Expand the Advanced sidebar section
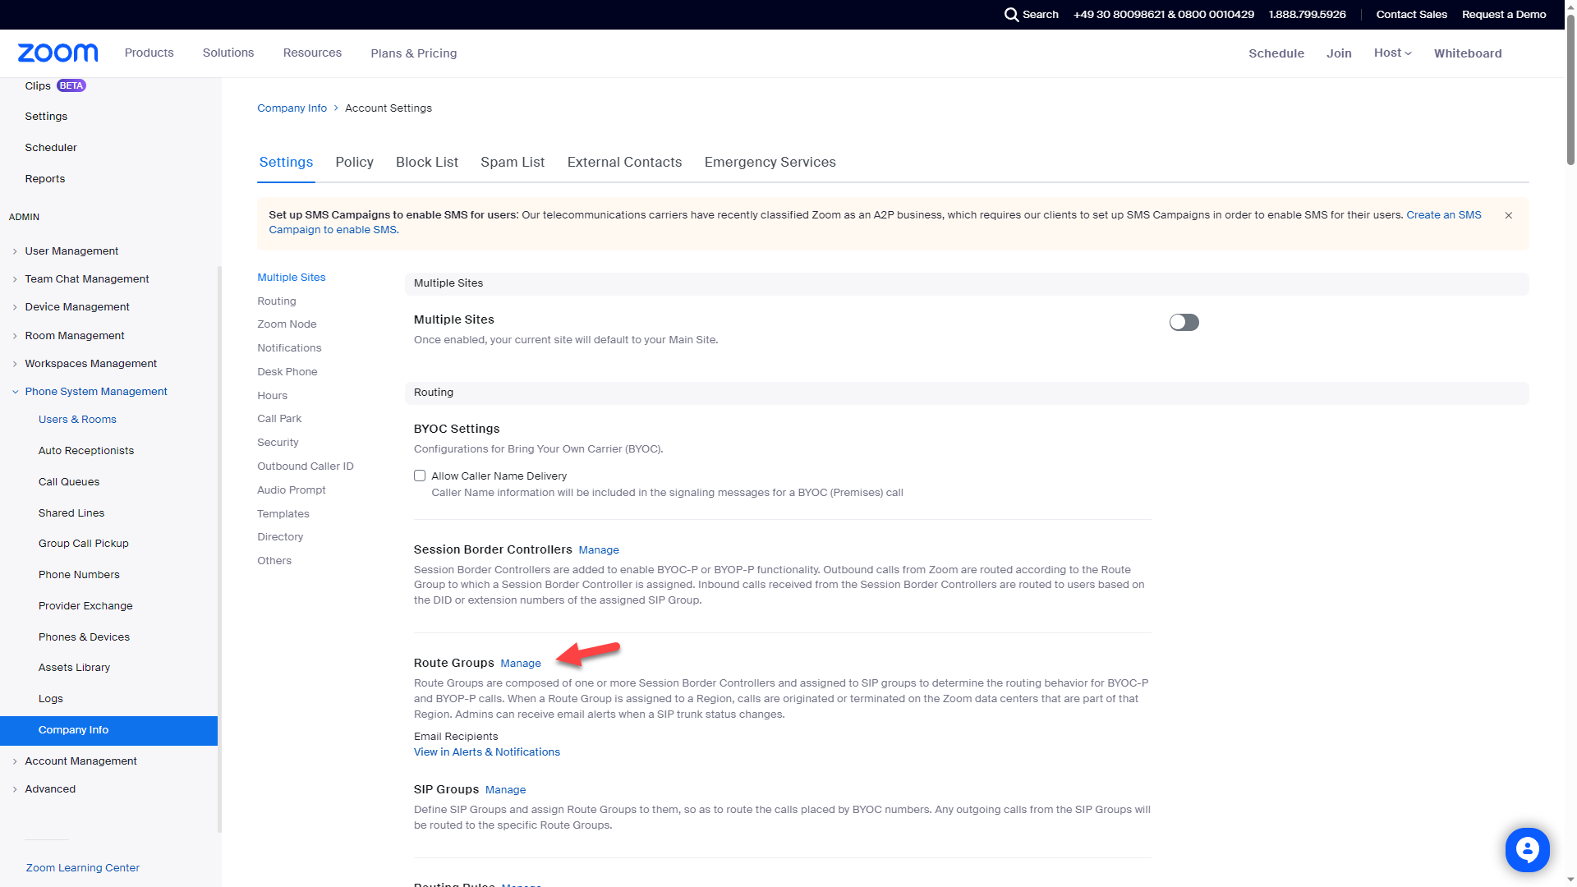The width and height of the screenshot is (1577, 887). 48,788
